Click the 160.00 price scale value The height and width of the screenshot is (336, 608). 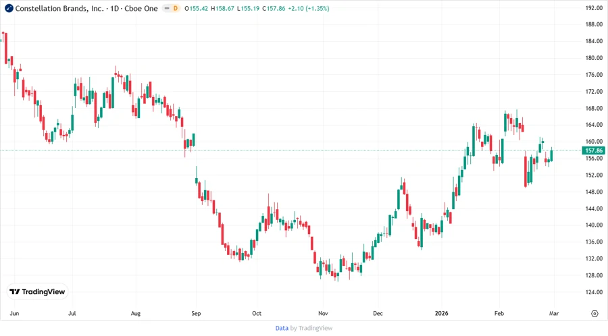(x=594, y=142)
